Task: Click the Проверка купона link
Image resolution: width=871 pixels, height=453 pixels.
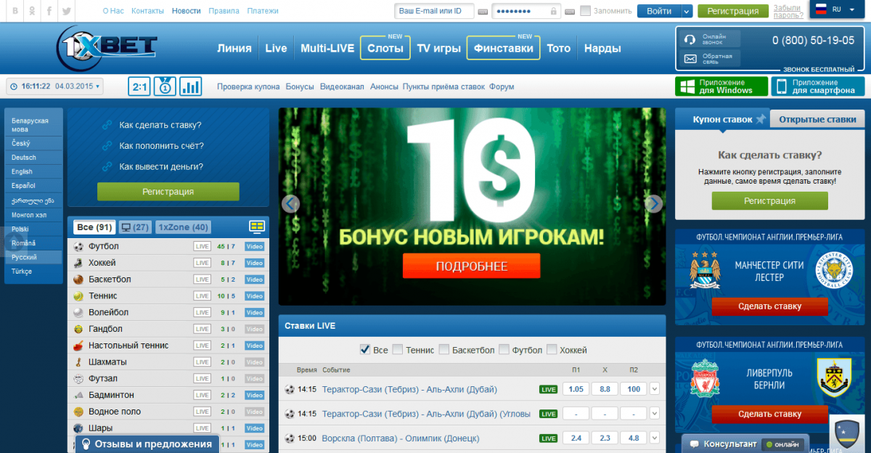Action: coord(248,86)
